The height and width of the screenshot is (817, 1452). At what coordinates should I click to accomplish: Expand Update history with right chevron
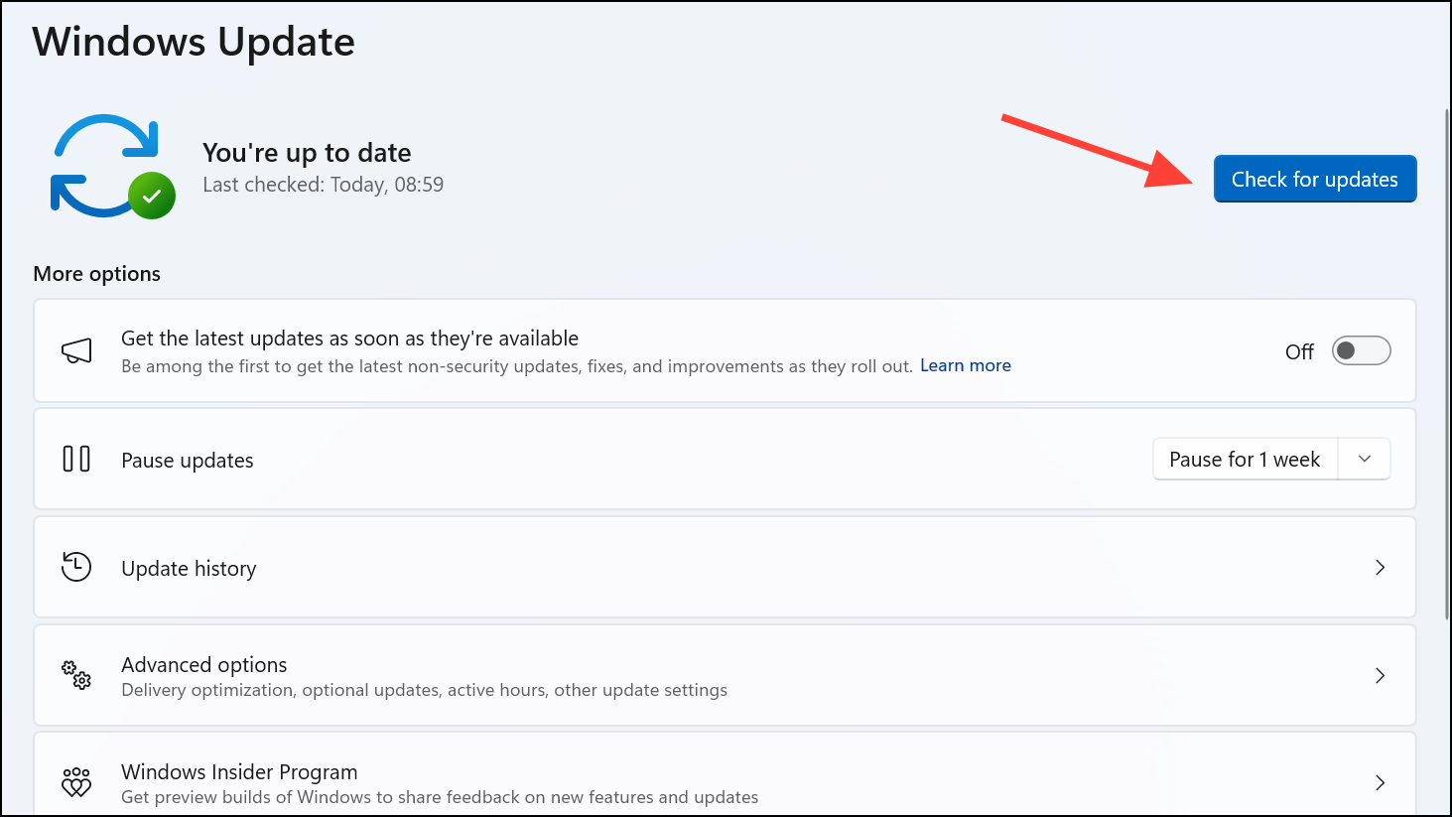point(1380,567)
